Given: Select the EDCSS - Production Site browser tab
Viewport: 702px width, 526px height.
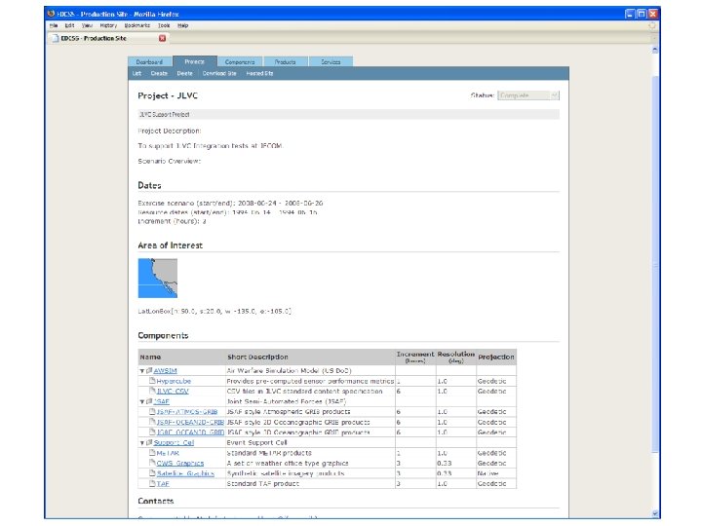Looking at the screenshot, I should (107, 38).
